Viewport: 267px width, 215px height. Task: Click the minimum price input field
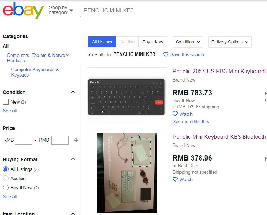pyautogui.click(x=23, y=140)
